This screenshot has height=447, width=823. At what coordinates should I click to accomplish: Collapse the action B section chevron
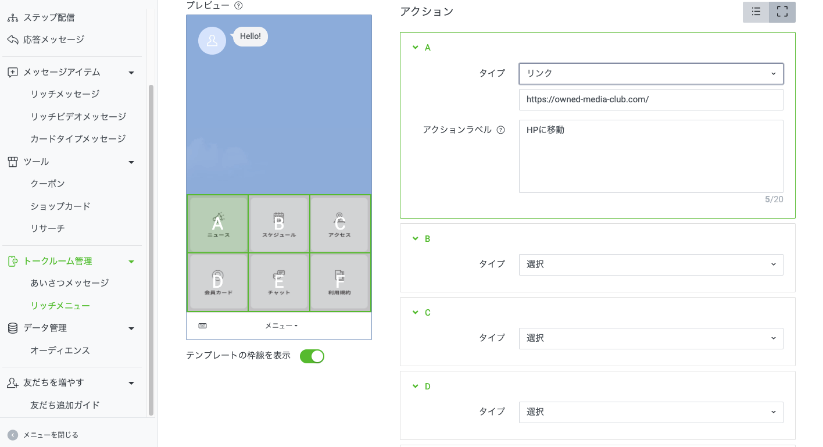click(415, 239)
